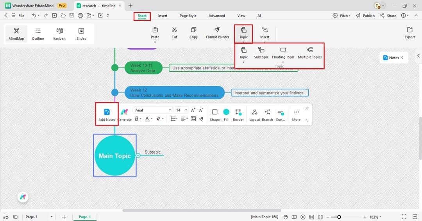Screen dimensions: 422x221
Task: Decrease font size with A- icon
Action: 201,110
